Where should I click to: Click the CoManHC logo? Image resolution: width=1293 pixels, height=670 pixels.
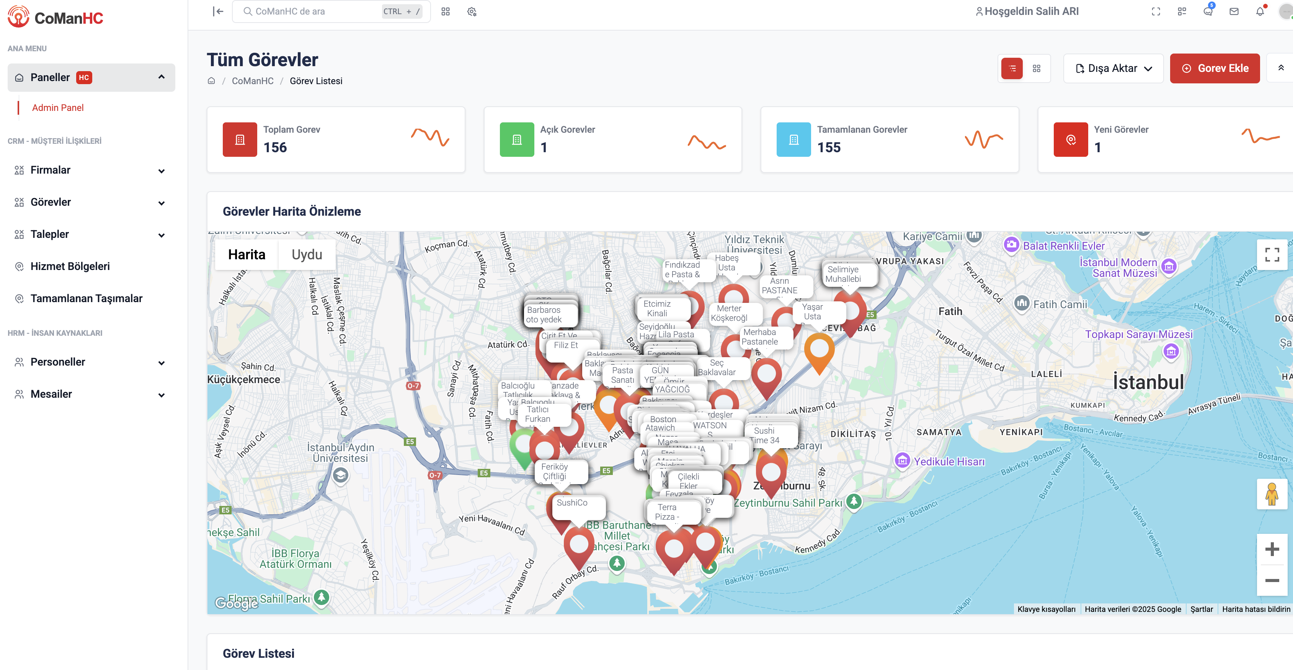pos(55,17)
